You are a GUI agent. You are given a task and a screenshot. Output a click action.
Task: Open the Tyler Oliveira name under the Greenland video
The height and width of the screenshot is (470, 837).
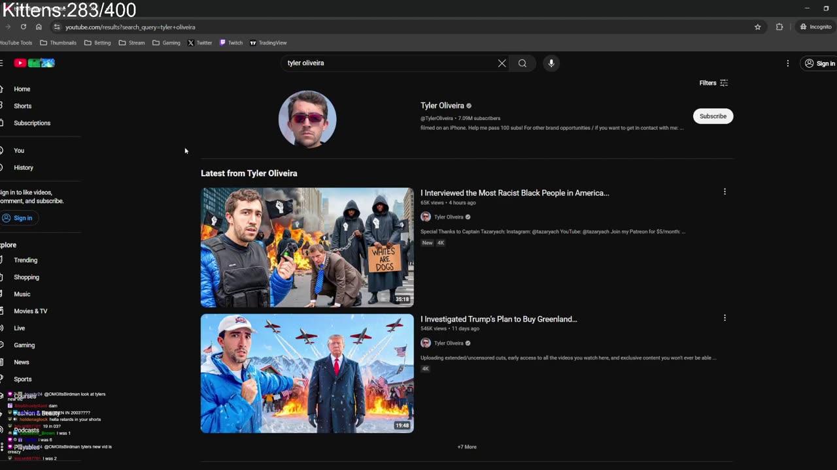449,343
